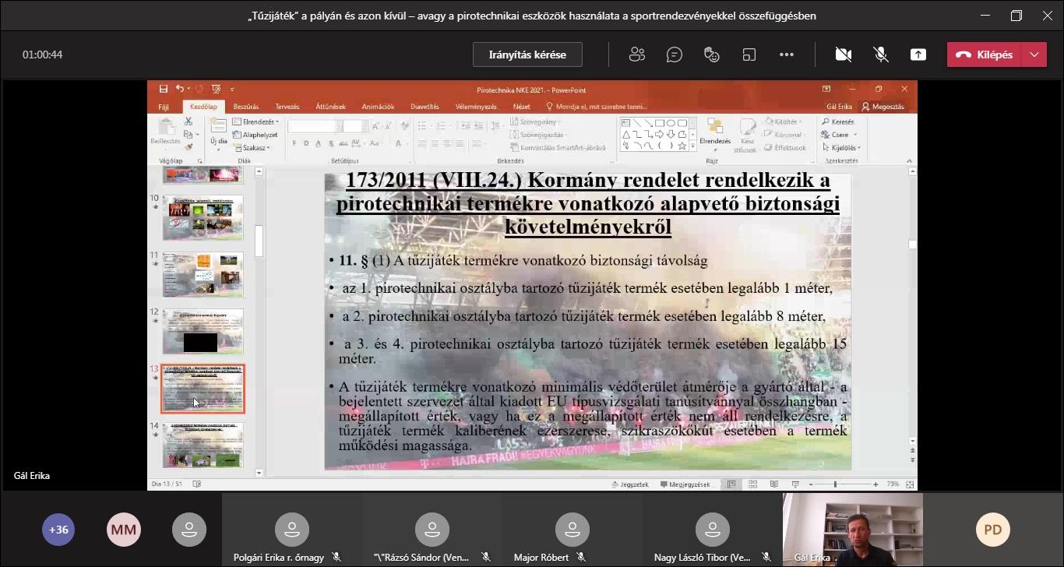1064x567 pixels.
Task: Switch to the Tervezés ribbon tab
Action: click(x=287, y=107)
